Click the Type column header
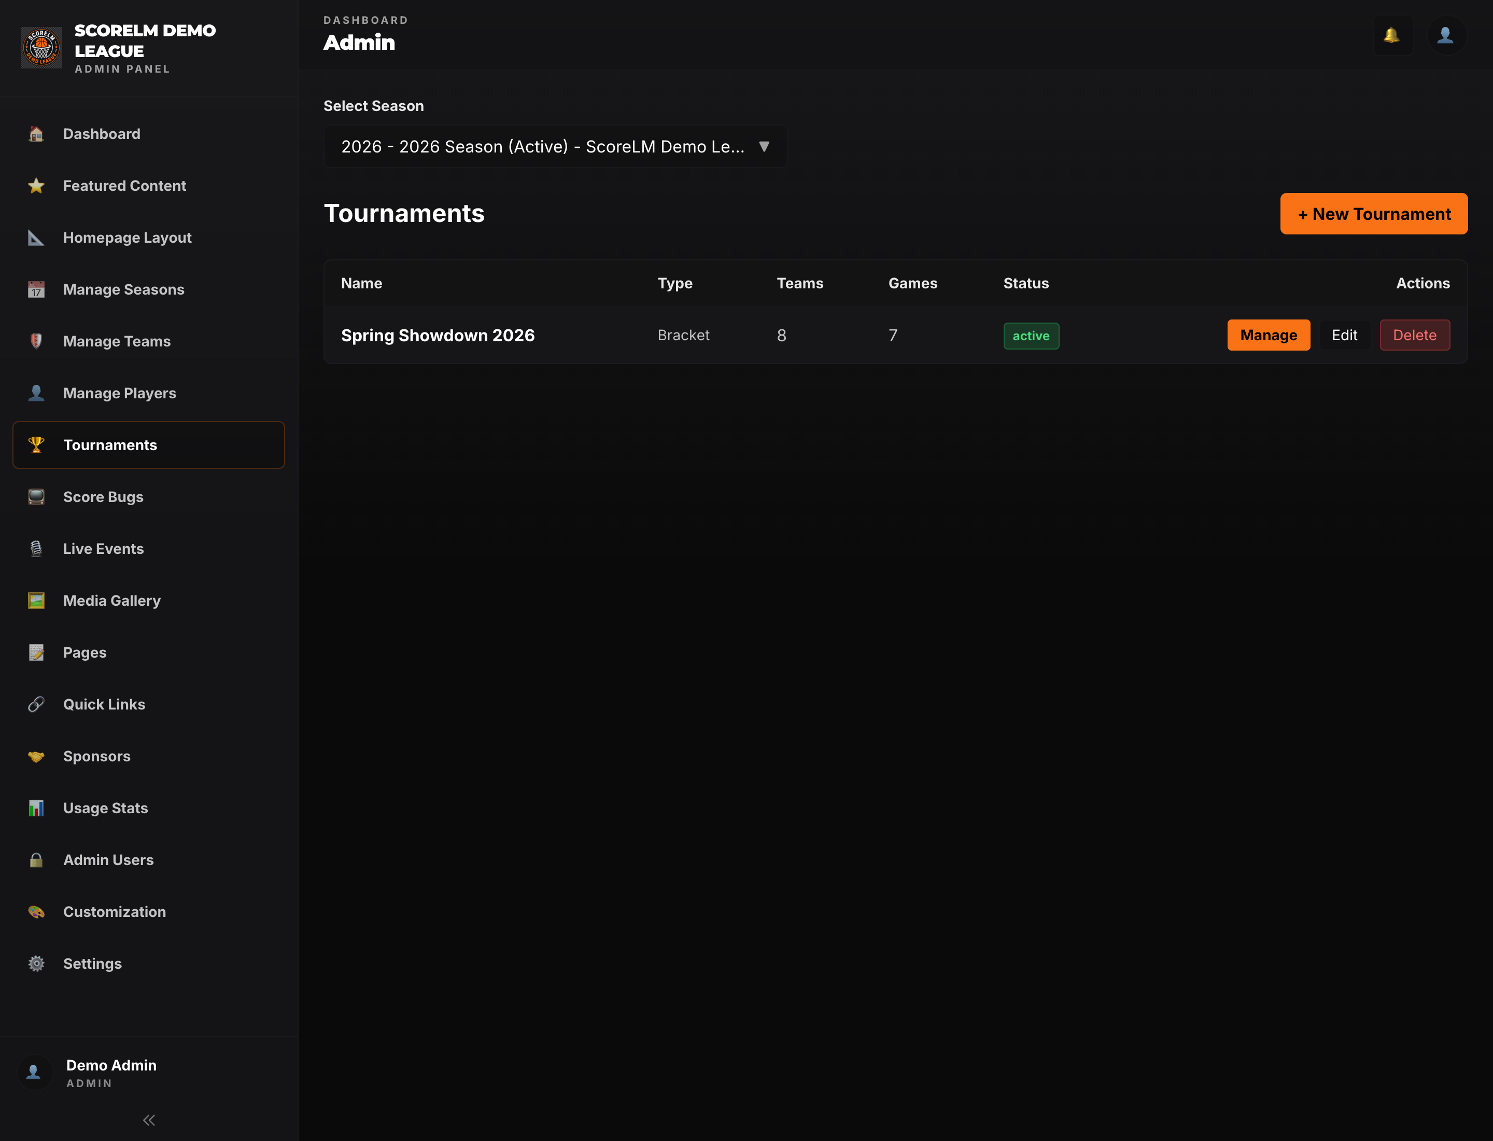Screen dimensions: 1493x1141 tap(675, 283)
